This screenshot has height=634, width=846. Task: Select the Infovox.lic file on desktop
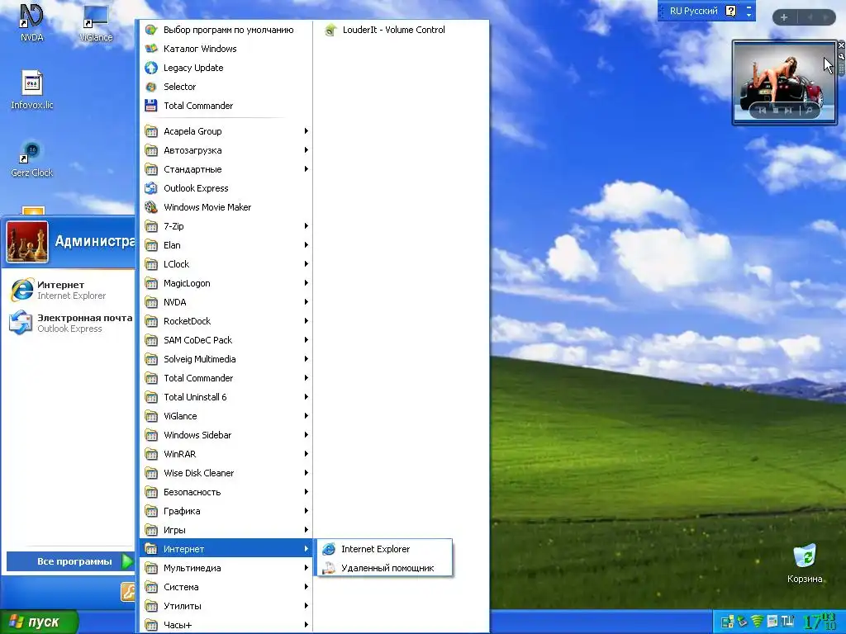tap(32, 89)
